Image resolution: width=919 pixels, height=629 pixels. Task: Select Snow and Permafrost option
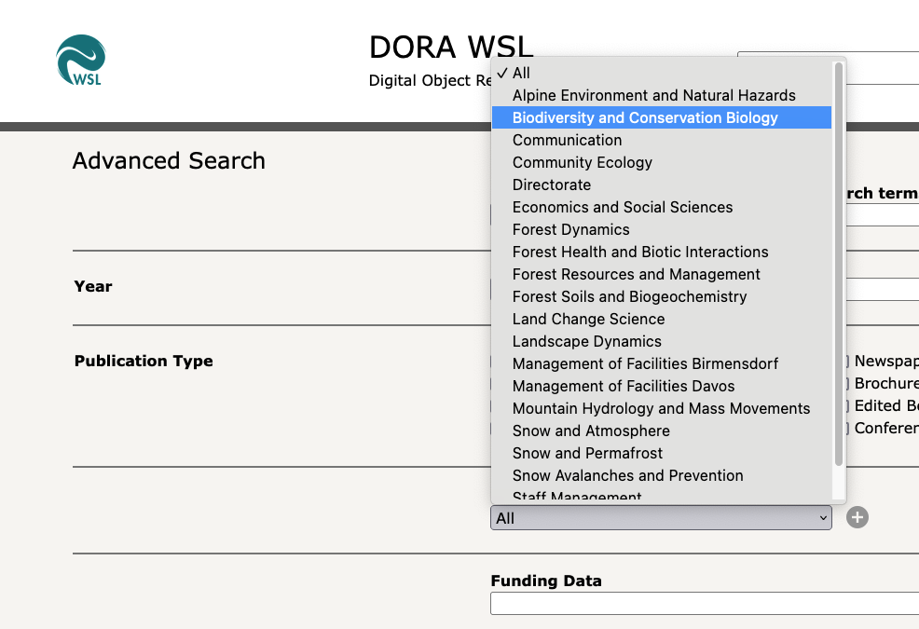coord(661,453)
